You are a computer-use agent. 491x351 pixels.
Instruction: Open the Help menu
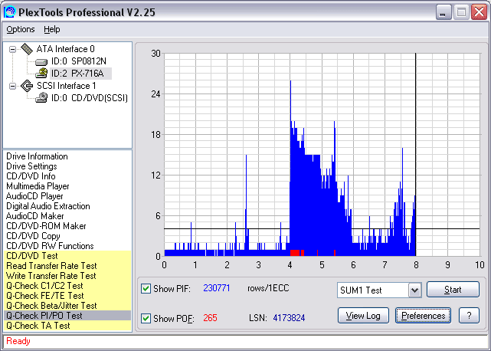(x=51, y=29)
